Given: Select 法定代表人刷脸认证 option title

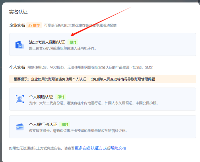Looking at the screenshot, I should click(47, 42).
